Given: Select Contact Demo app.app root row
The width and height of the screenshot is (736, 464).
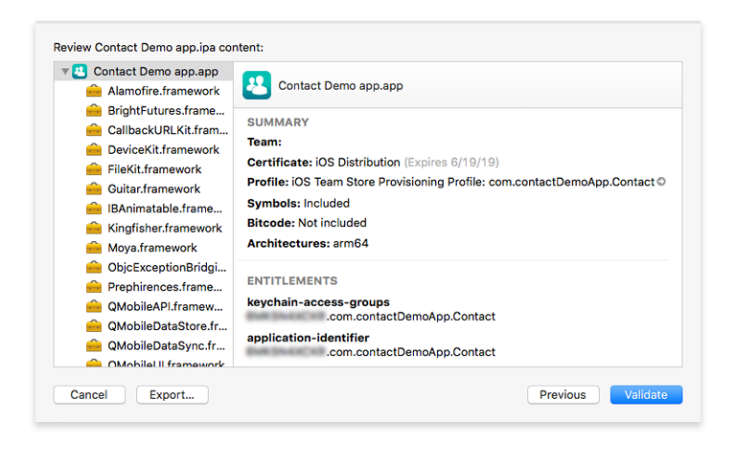Looking at the screenshot, I should (144, 71).
